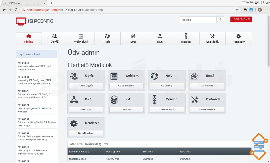Screen dimensions: 270x163
Task: Open the Ügyfél navigation tab
Action: 55,38
